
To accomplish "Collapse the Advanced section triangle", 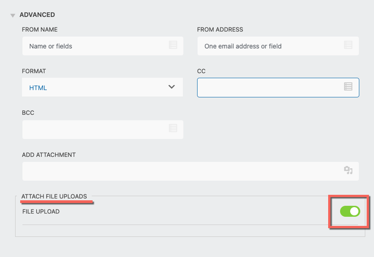I will tap(13, 16).
